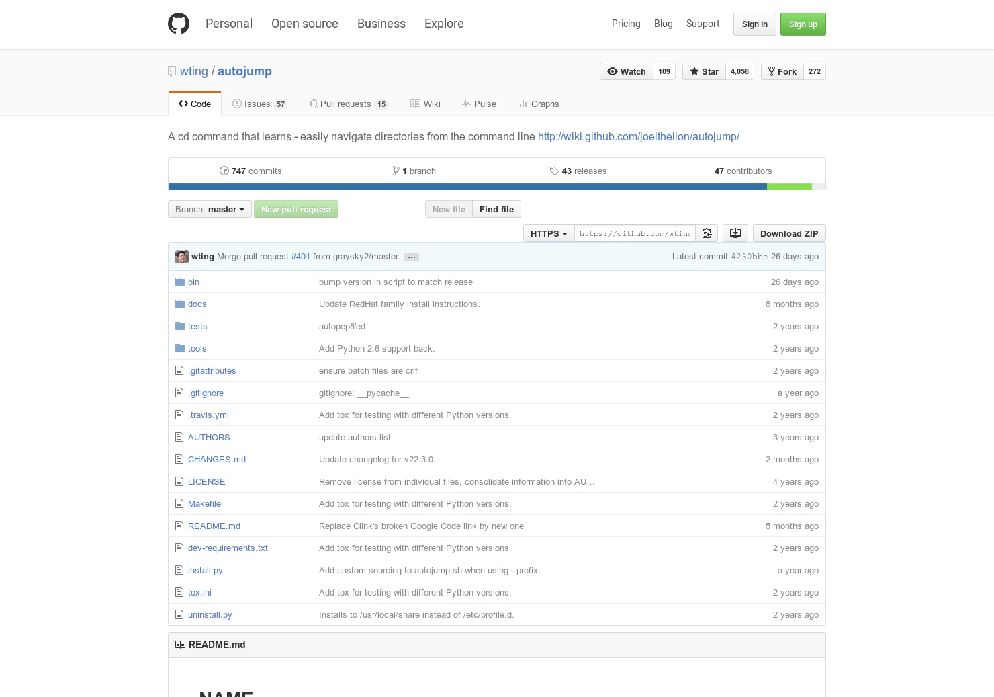The height and width of the screenshot is (697, 994).
Task: Click the clone in desktop icon
Action: 735,233
